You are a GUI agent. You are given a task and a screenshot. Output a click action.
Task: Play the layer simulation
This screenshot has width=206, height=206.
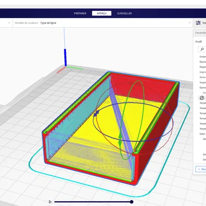(x=50, y=202)
